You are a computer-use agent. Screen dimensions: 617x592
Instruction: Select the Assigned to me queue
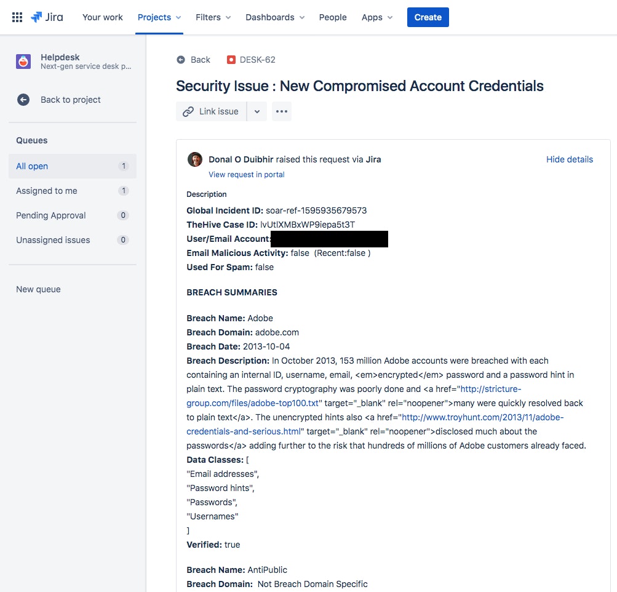point(73,191)
